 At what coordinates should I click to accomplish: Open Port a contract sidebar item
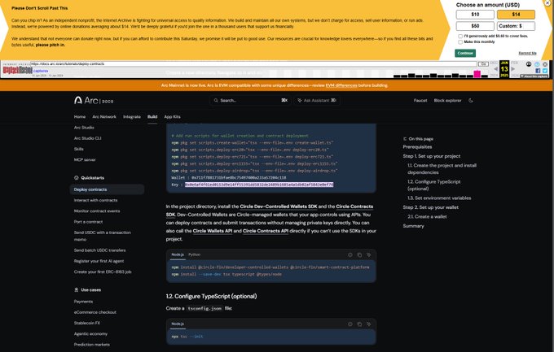coord(88,222)
